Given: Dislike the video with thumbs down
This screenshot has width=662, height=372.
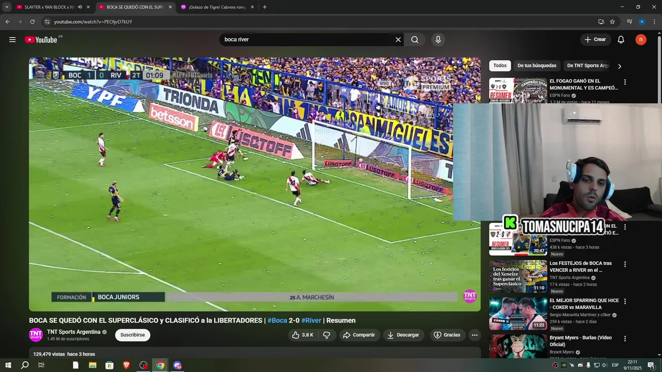Looking at the screenshot, I should [x=327, y=335].
